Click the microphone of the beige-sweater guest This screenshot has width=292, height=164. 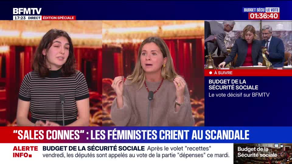151,96
